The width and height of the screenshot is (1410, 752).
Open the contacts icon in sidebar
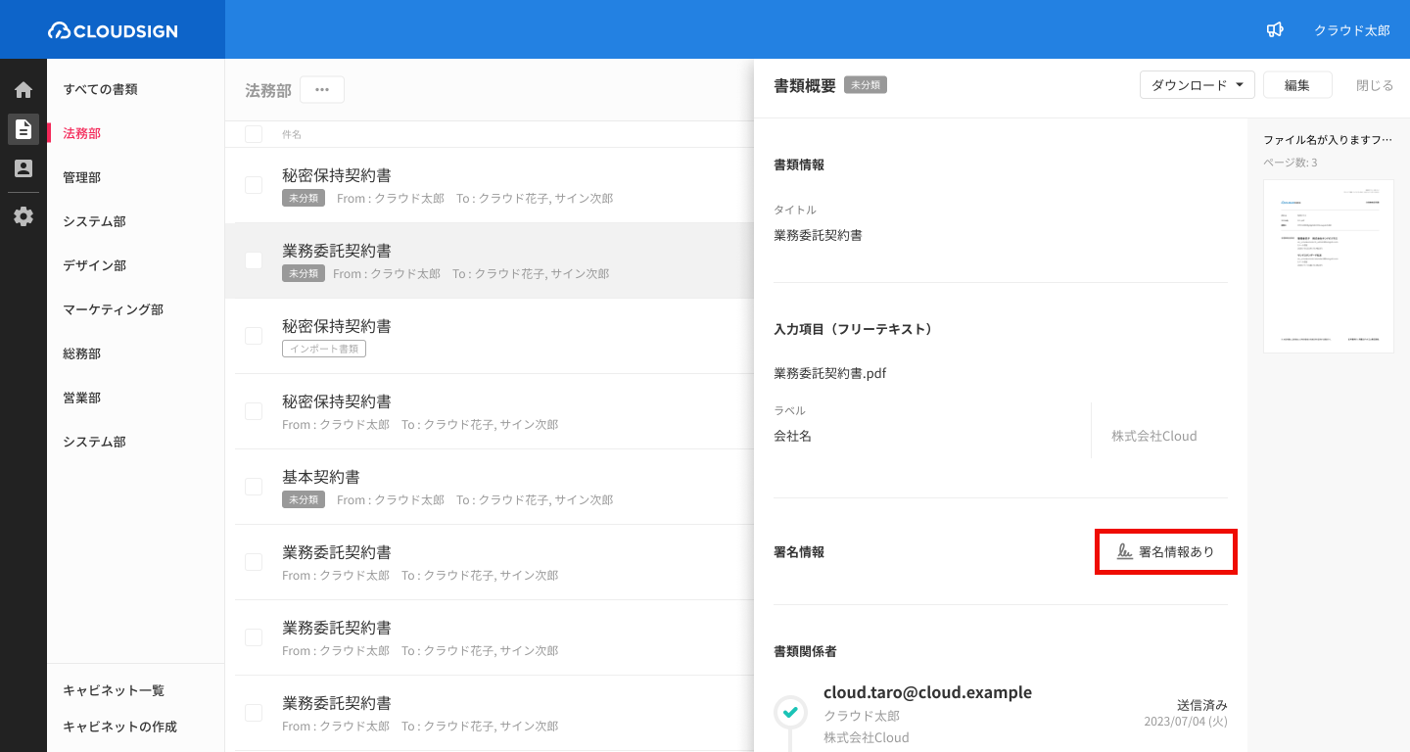[x=23, y=168]
